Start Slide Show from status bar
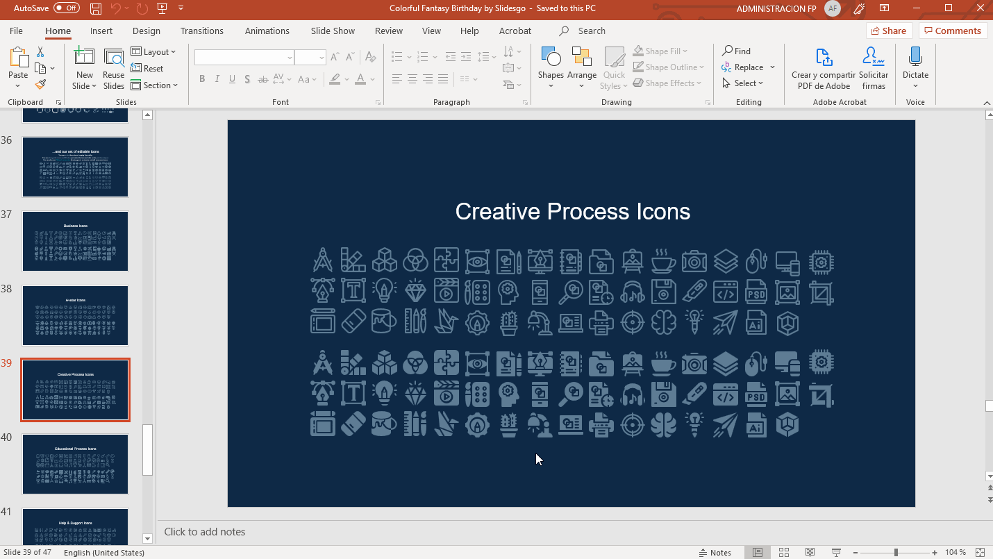Image resolution: width=993 pixels, height=559 pixels. tap(835, 552)
